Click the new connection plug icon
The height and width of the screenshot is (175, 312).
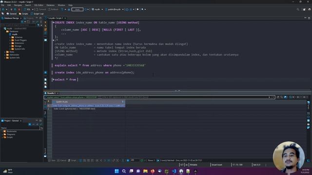pyautogui.click(x=3, y=9)
